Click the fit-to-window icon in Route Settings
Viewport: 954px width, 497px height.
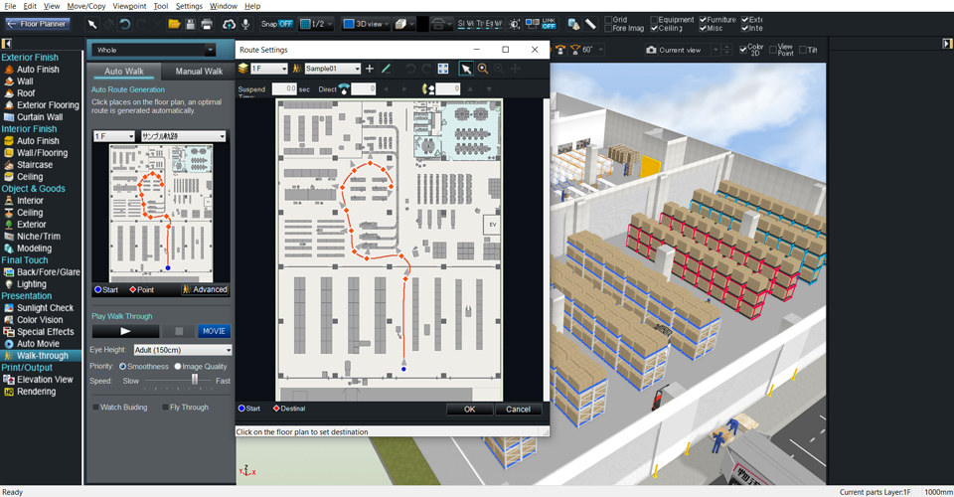(x=443, y=69)
